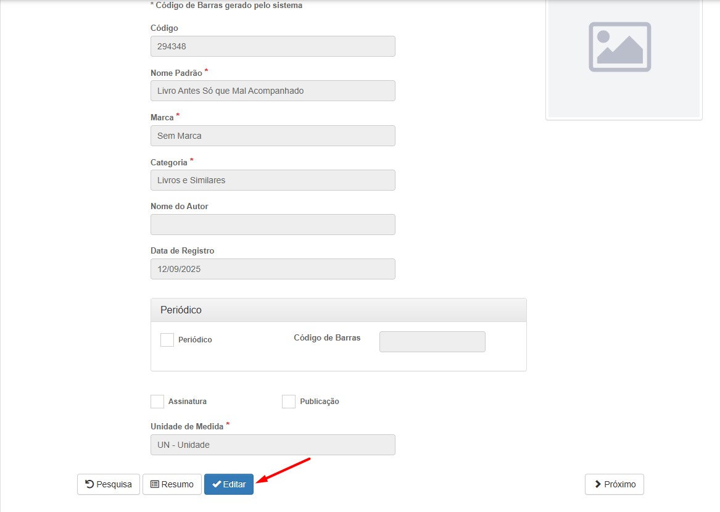The width and height of the screenshot is (720, 512).
Task: Toggle the Periódico checkbox
Action: 167,340
